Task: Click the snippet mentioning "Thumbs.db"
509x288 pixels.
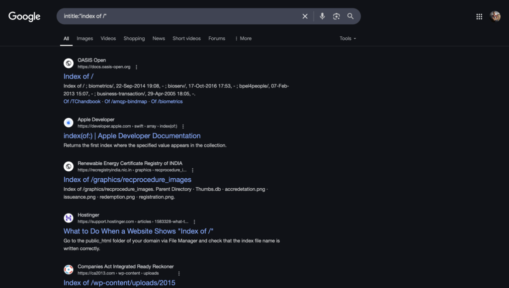Action: point(166,193)
